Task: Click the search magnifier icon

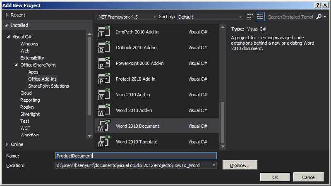Action: (x=319, y=17)
